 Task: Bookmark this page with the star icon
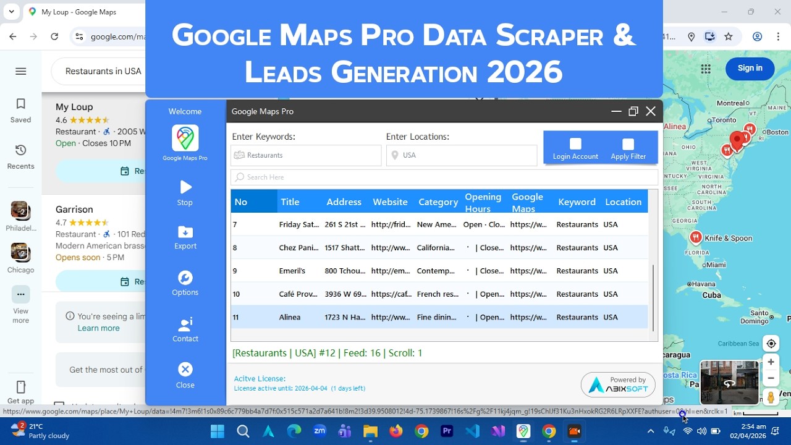tap(729, 36)
